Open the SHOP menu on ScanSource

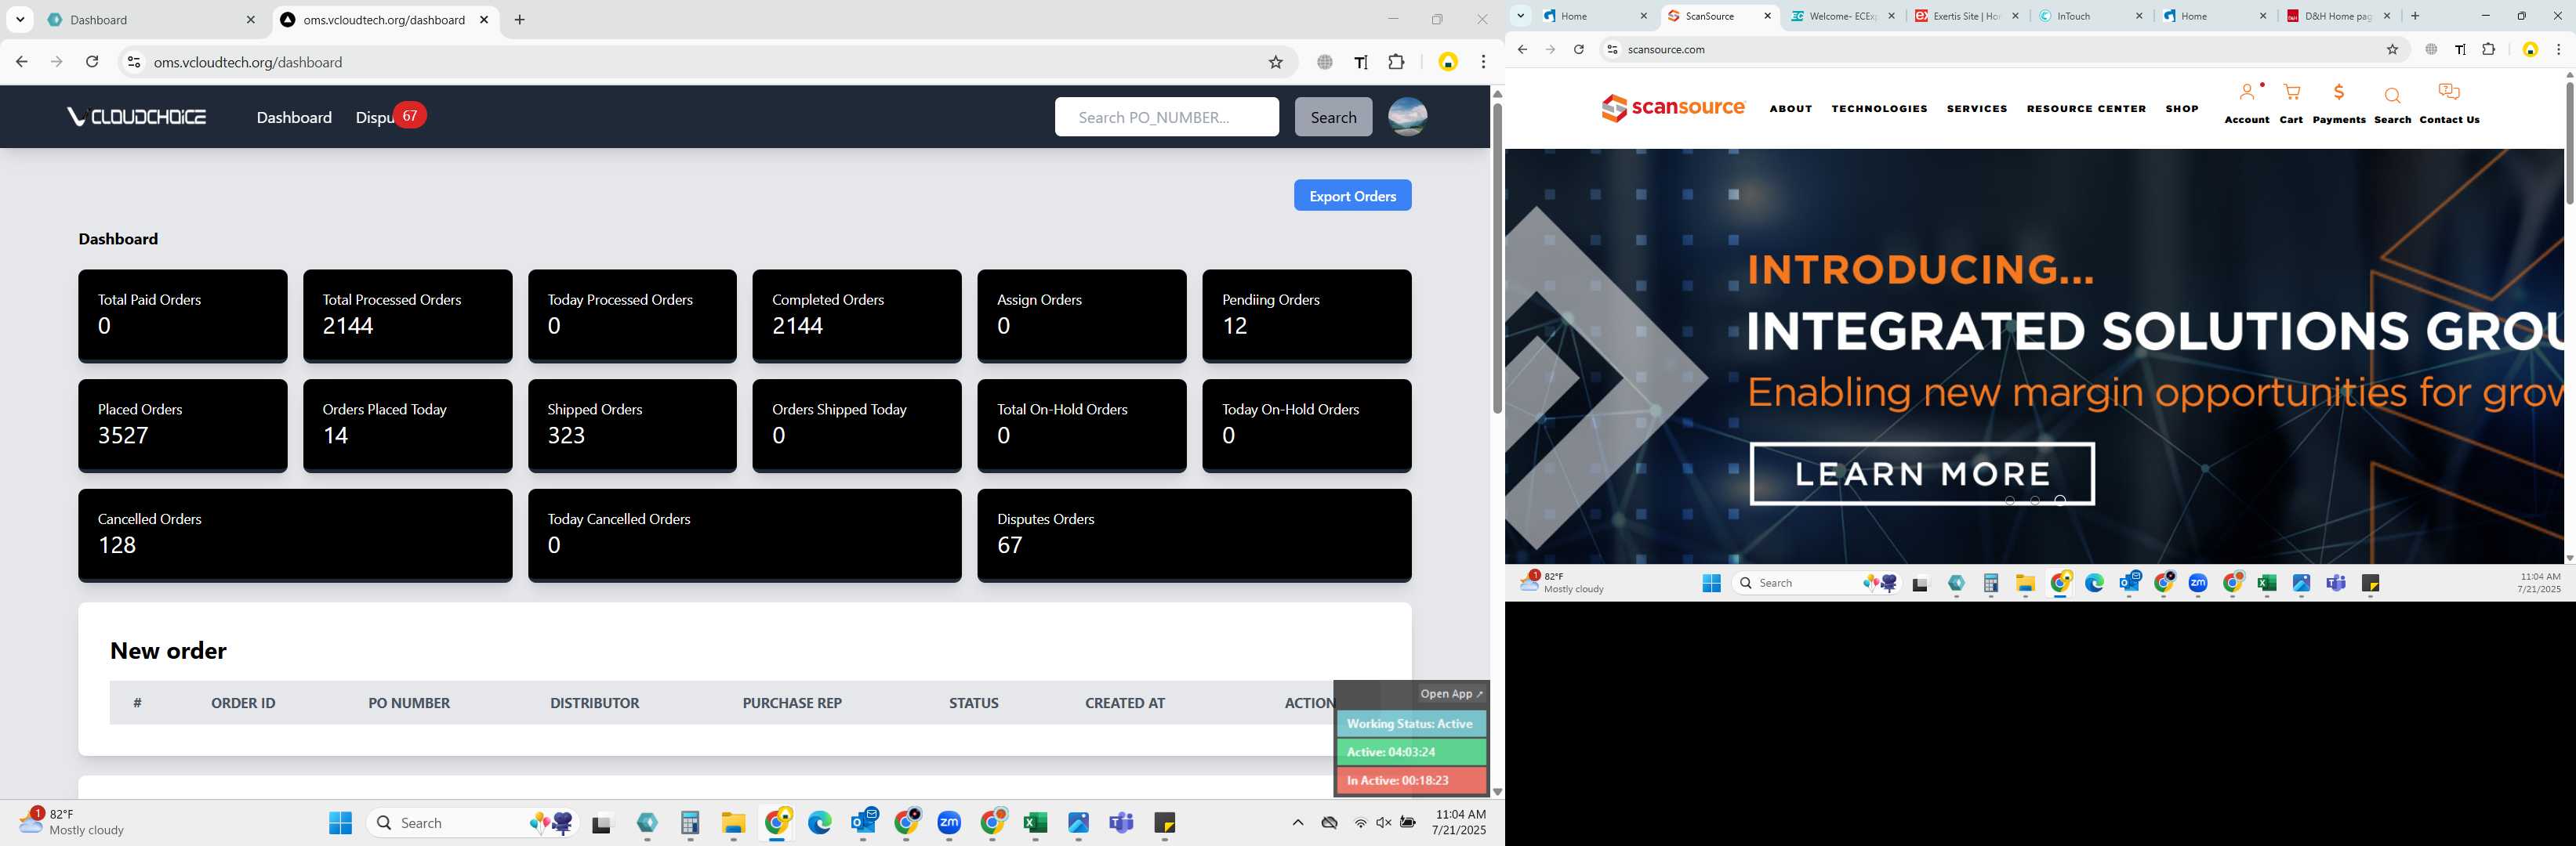pos(2181,109)
